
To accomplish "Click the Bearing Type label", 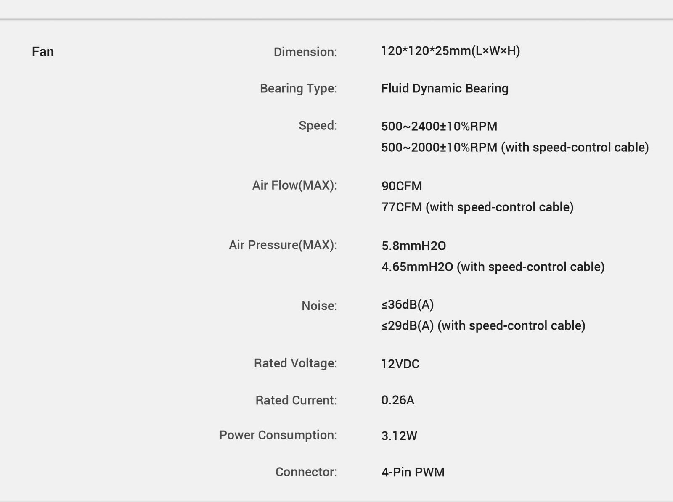I will pos(298,88).
